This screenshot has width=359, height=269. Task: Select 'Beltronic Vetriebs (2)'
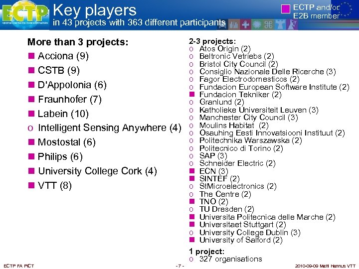[x=236, y=56]
